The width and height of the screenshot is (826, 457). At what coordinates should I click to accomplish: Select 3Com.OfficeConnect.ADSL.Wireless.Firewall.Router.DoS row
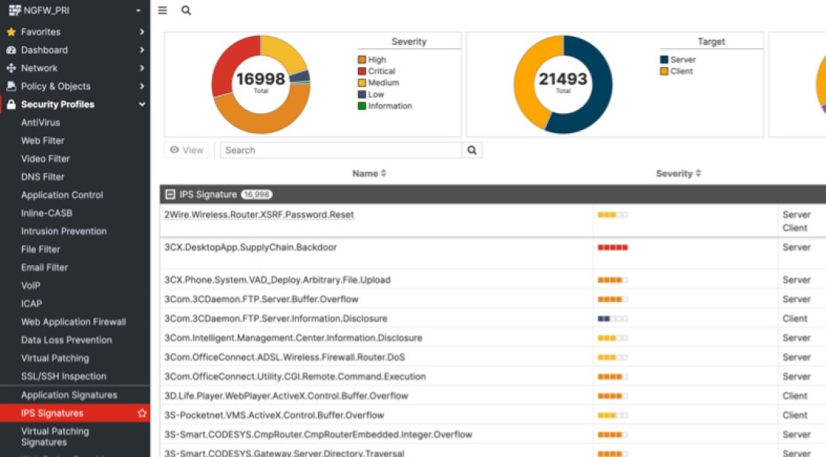(493, 357)
